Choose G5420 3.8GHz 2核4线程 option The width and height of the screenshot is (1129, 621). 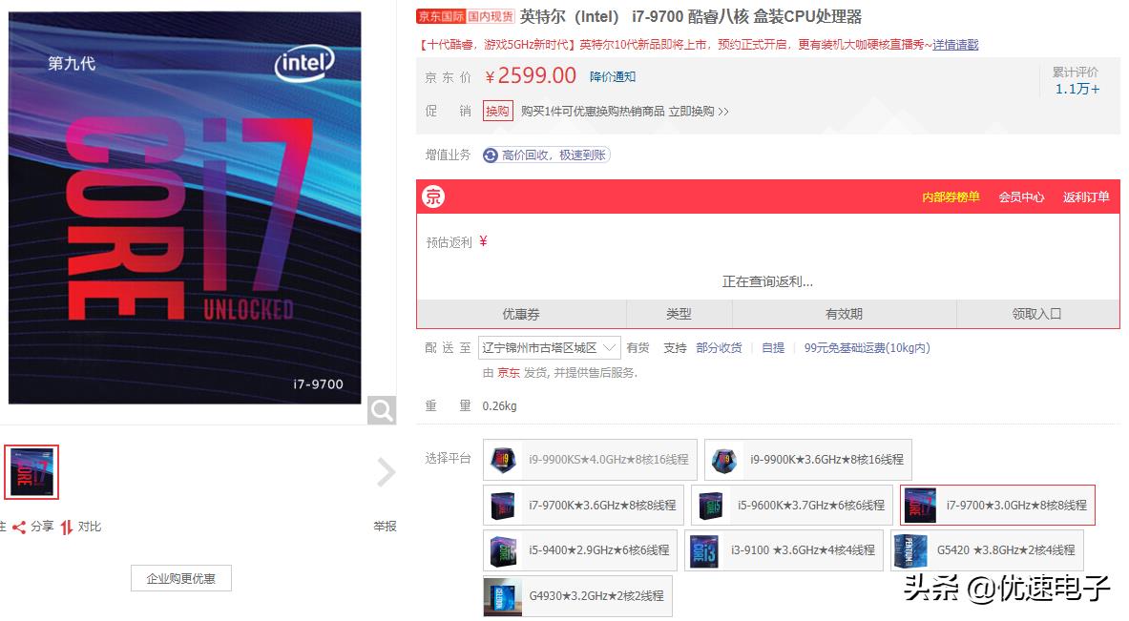coord(987,550)
